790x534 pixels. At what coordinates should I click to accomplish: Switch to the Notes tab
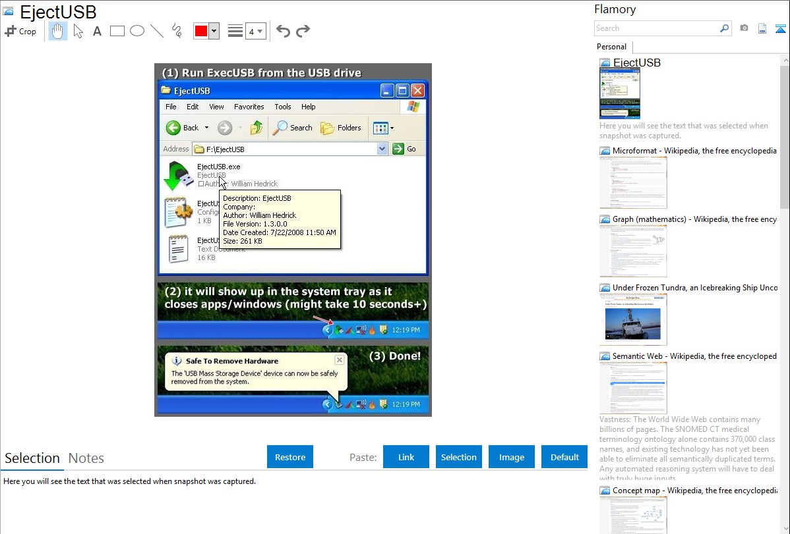pyautogui.click(x=86, y=458)
